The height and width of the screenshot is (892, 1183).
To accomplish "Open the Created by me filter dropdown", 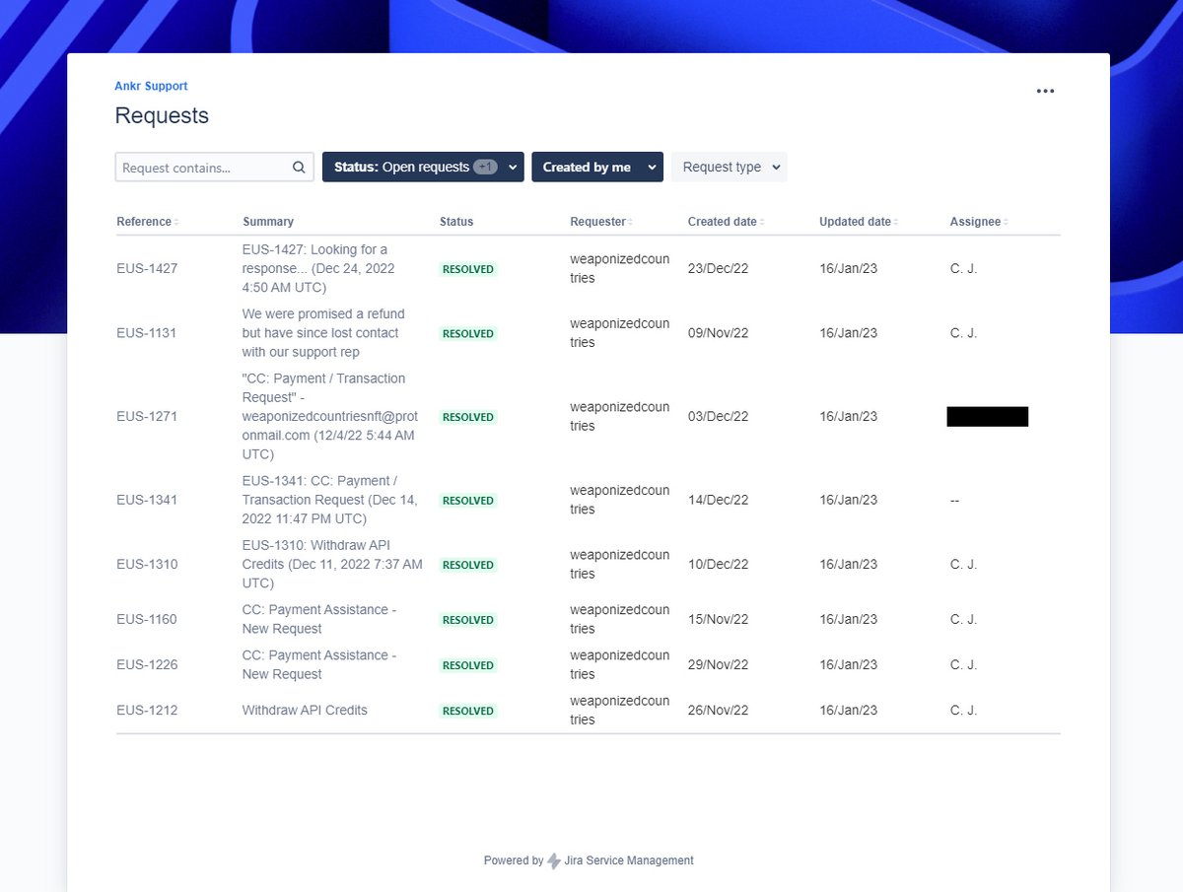I will (597, 168).
